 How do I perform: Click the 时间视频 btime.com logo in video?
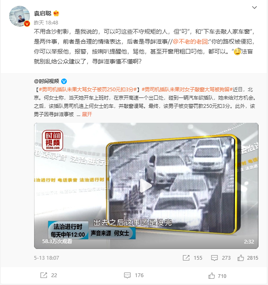52,141
